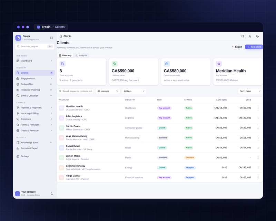Toggle dark mode via header moon icon
The height and width of the screenshot is (221, 276).
point(257,36)
